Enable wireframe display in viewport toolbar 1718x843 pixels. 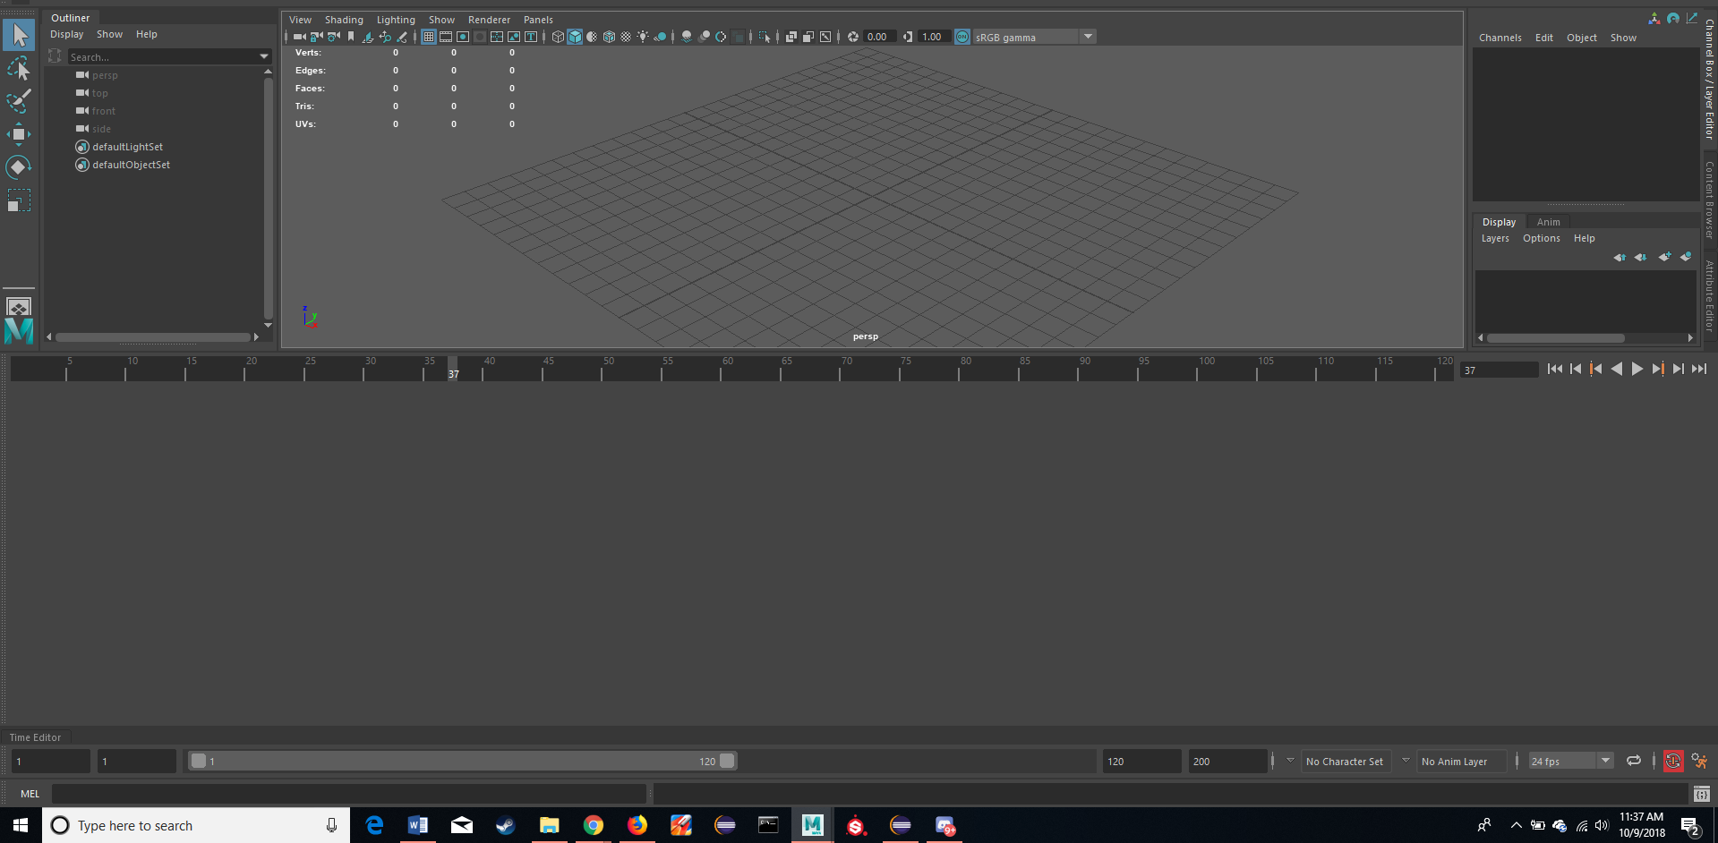pyautogui.click(x=558, y=37)
